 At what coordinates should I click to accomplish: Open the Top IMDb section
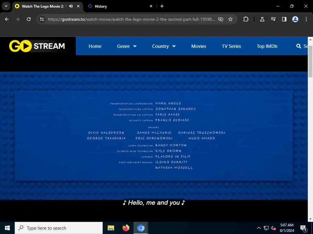click(267, 46)
